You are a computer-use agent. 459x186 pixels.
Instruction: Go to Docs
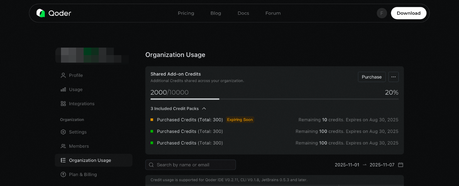pos(243,13)
